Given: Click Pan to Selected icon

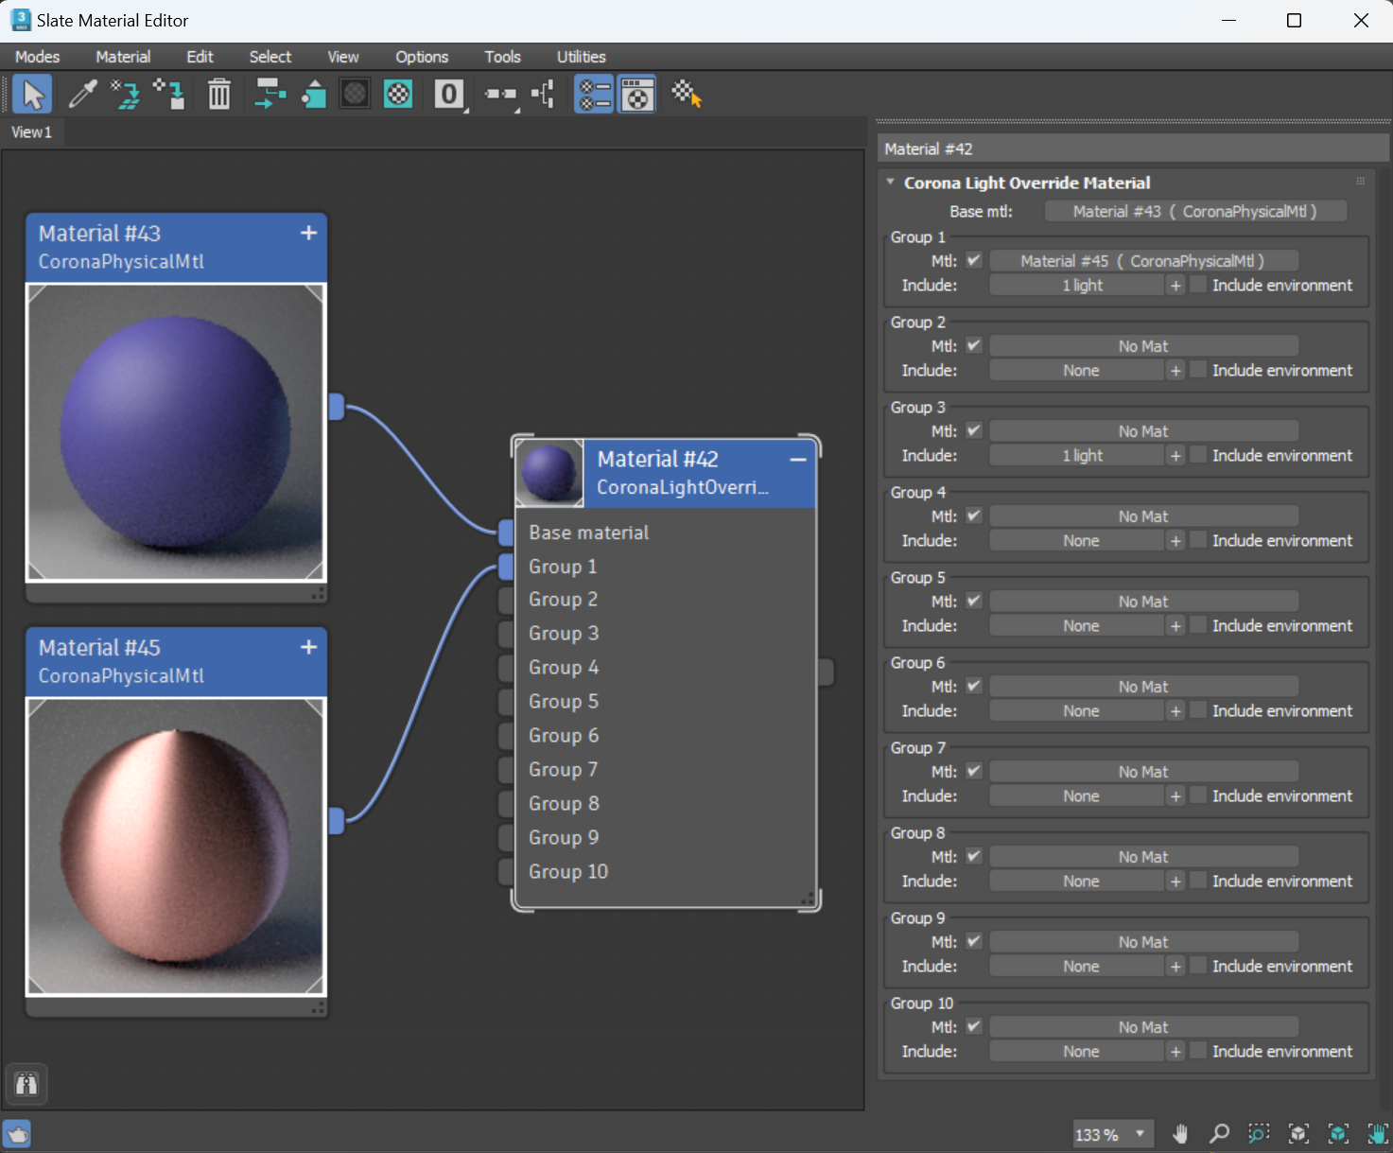Looking at the screenshot, I should (x=1378, y=1133).
